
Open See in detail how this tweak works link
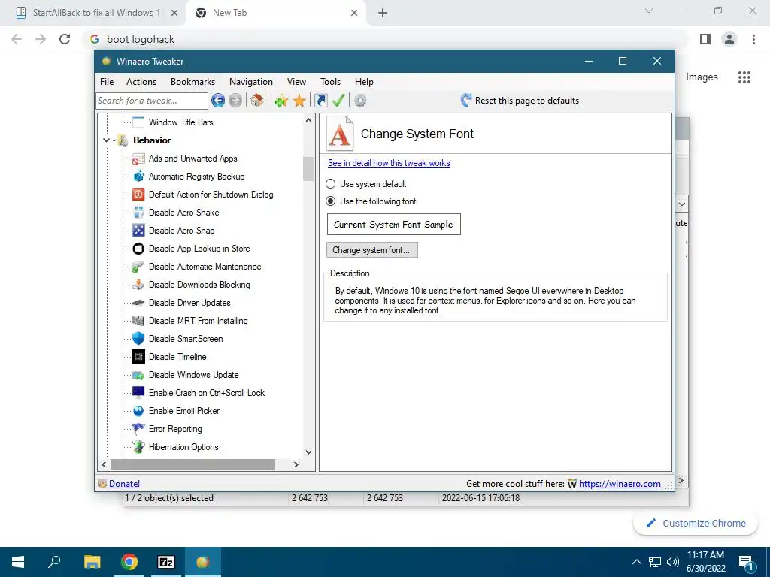pyautogui.click(x=389, y=163)
